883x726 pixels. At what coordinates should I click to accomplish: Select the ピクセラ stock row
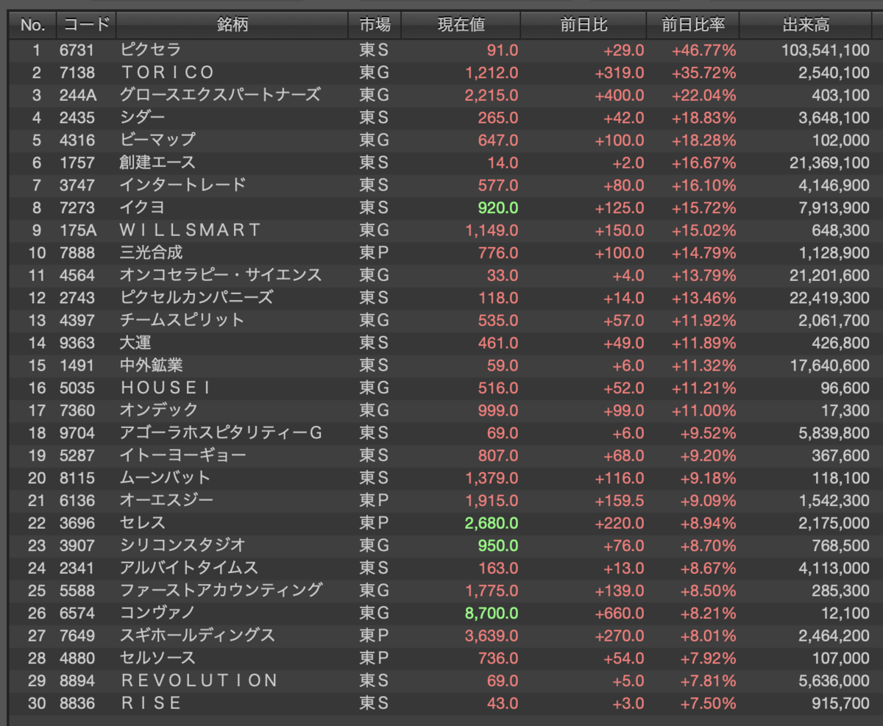tap(440, 50)
